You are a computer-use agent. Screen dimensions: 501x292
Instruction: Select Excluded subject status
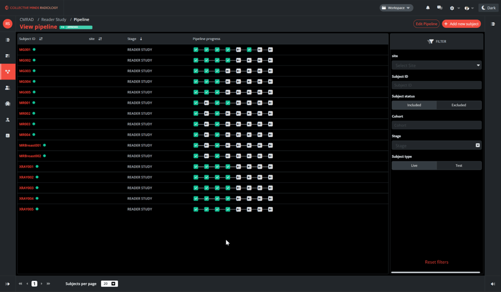pyautogui.click(x=459, y=105)
